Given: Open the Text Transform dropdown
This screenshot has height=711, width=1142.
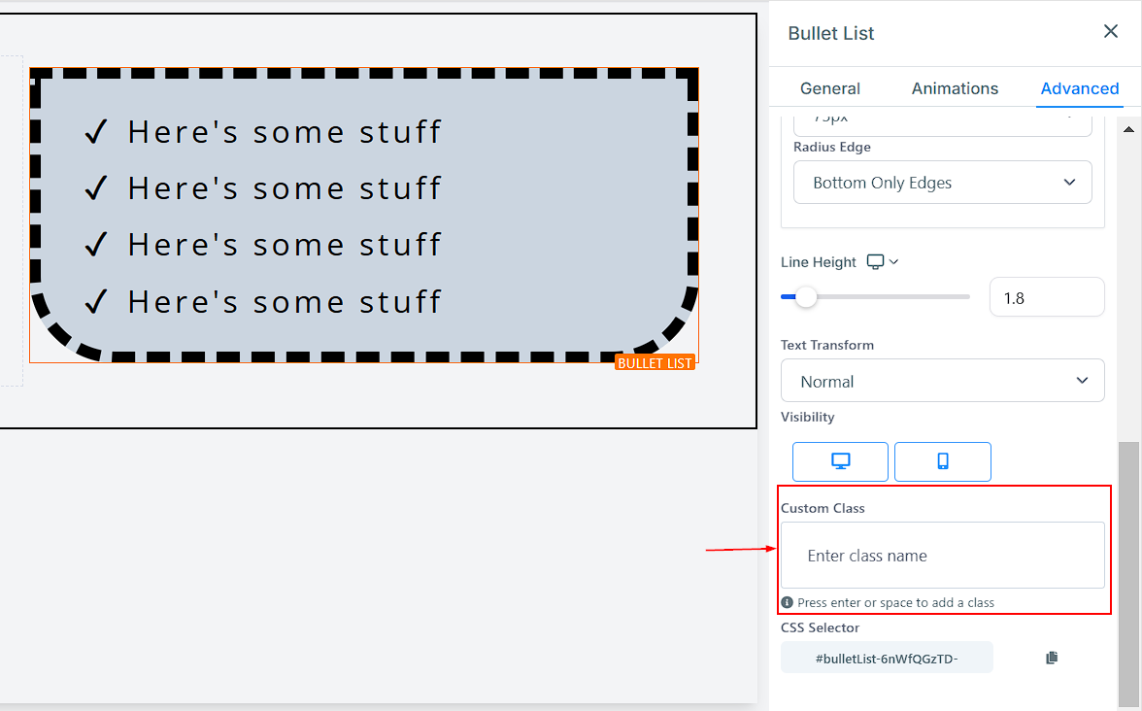Looking at the screenshot, I should point(942,382).
